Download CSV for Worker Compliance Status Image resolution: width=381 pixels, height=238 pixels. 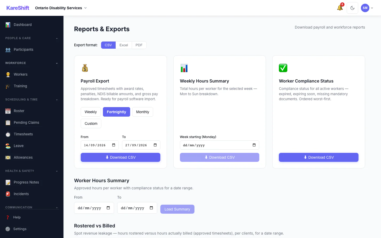point(319,157)
